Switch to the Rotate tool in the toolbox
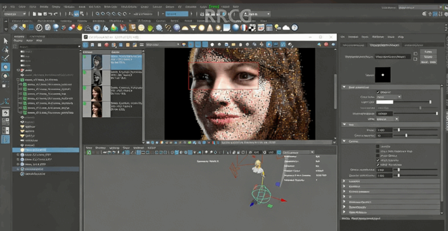 (x=6, y=76)
